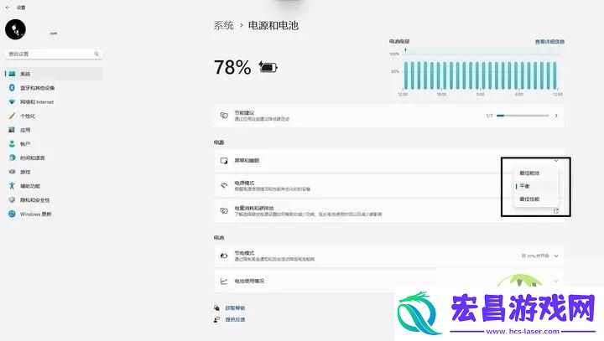Click 系统 in the breadcrumb title
This screenshot has height=341, width=604.
click(224, 25)
